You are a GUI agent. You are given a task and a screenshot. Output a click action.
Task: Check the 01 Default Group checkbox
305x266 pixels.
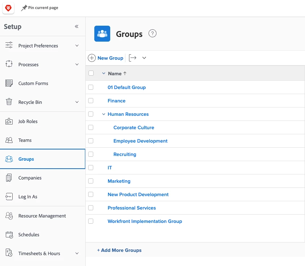point(91,87)
